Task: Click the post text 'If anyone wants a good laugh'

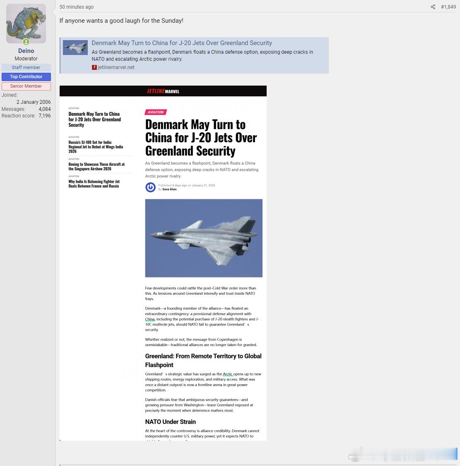Action: [121, 21]
